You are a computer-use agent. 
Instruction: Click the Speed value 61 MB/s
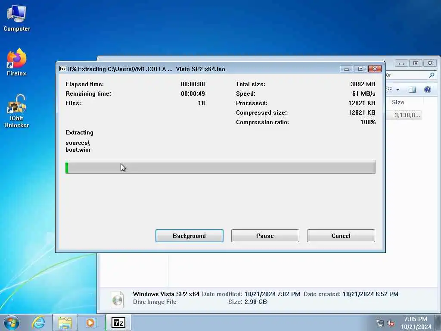coord(363,94)
